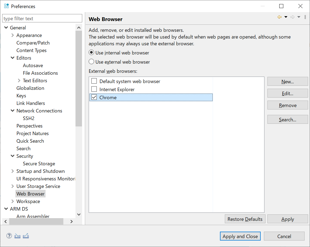Select Web Browser tree item

pyautogui.click(x=30, y=194)
